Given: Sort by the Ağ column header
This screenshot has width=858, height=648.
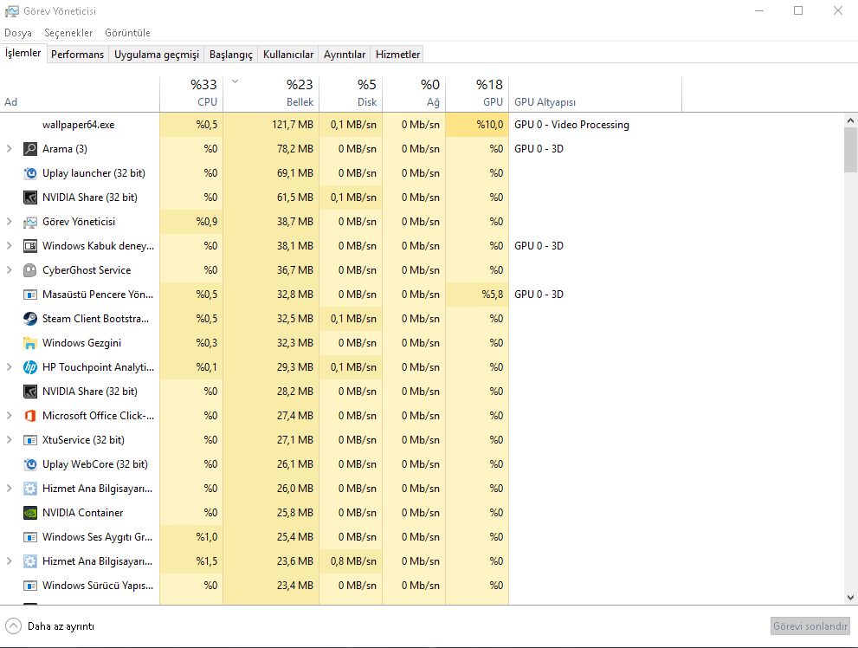Looking at the screenshot, I should [x=414, y=94].
